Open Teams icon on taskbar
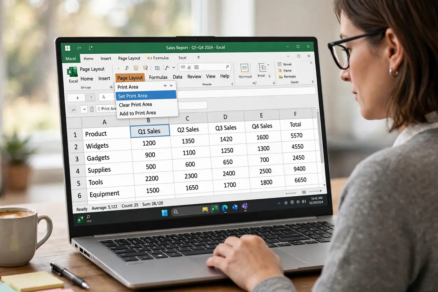The image size is (438, 292). pyautogui.click(x=245, y=206)
